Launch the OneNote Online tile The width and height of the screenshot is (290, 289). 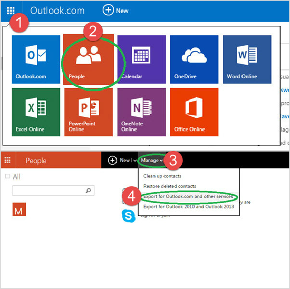[x=141, y=112]
